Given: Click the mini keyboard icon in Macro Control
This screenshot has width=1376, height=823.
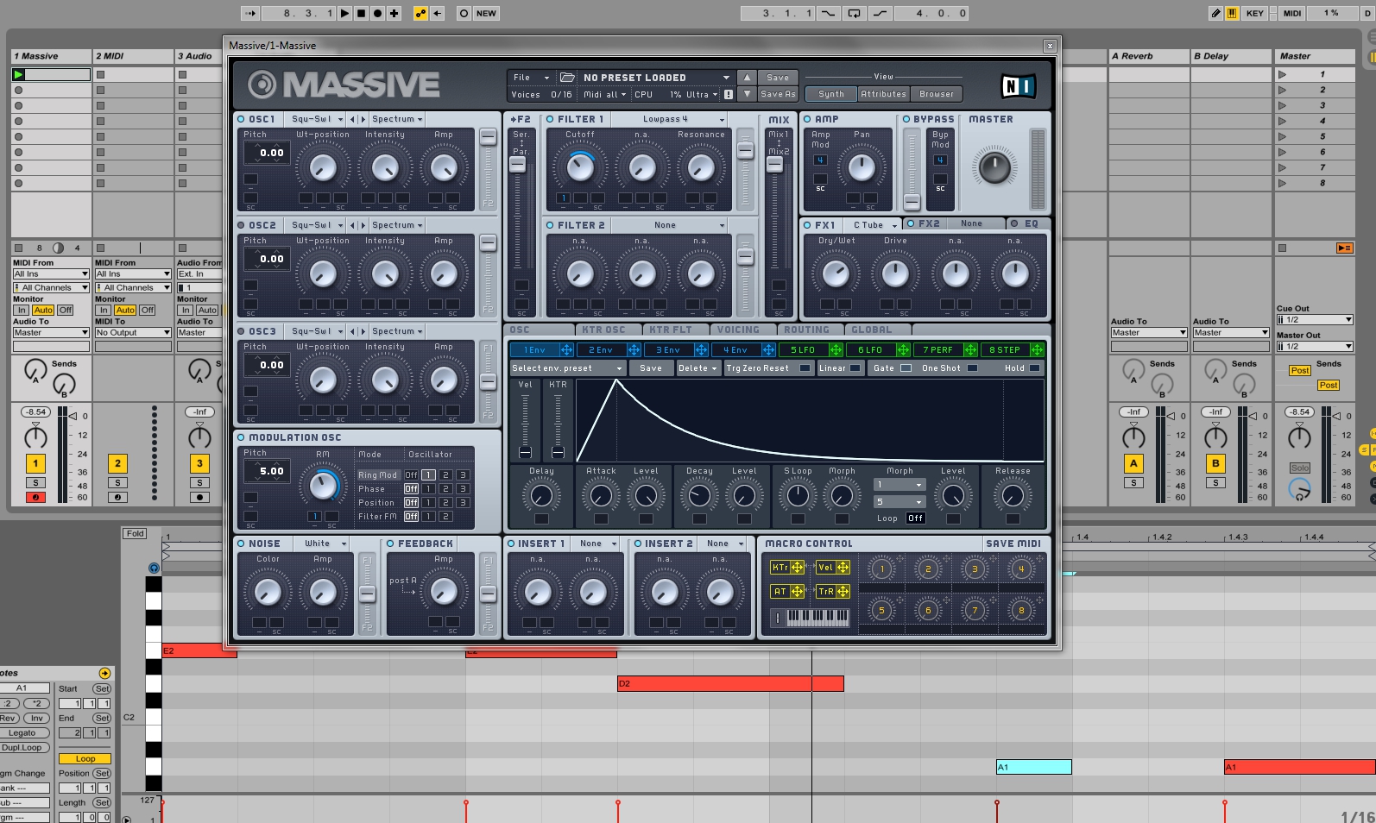Looking at the screenshot, I should [x=817, y=617].
